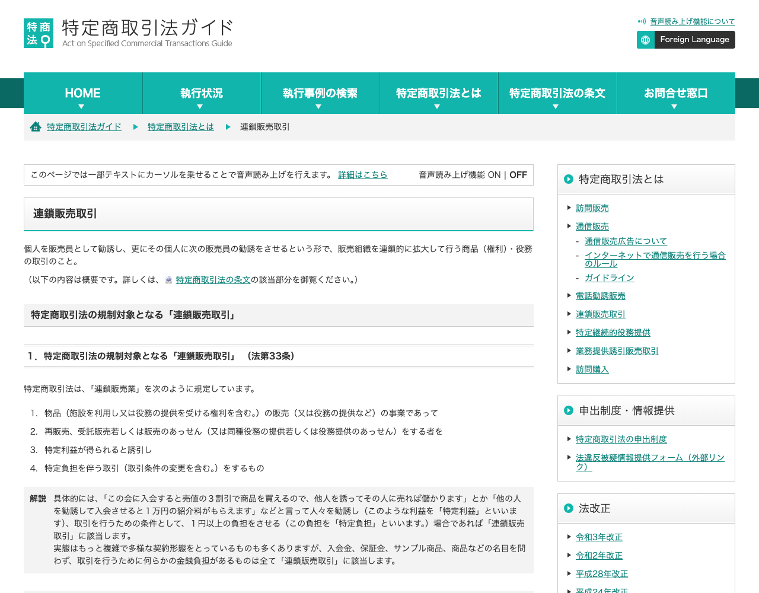
Task: Expand dropdown arrow under 特定商取引法の条文 menu
Action: point(556,107)
